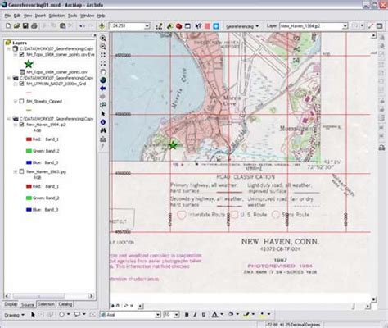The image size is (388, 328).
Task: Collapse the New_Haven_1963.jpg layer tree
Action: tap(16, 172)
